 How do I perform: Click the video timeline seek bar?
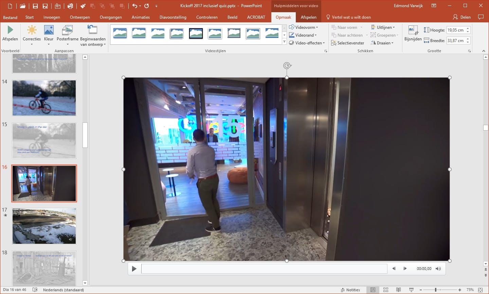point(264,269)
